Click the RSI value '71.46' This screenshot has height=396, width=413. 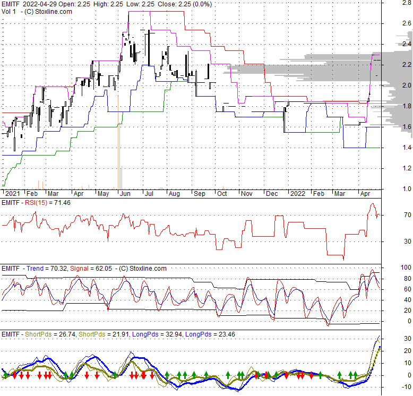coord(62,203)
